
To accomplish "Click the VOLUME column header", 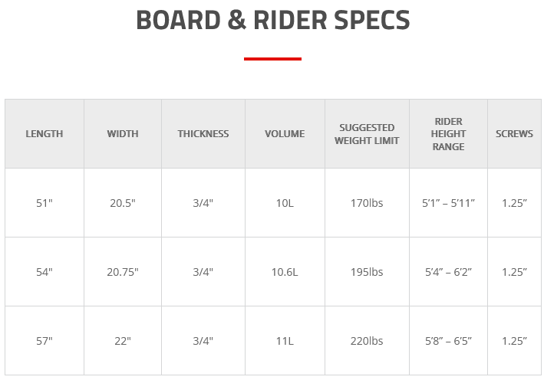I will (x=285, y=134).
